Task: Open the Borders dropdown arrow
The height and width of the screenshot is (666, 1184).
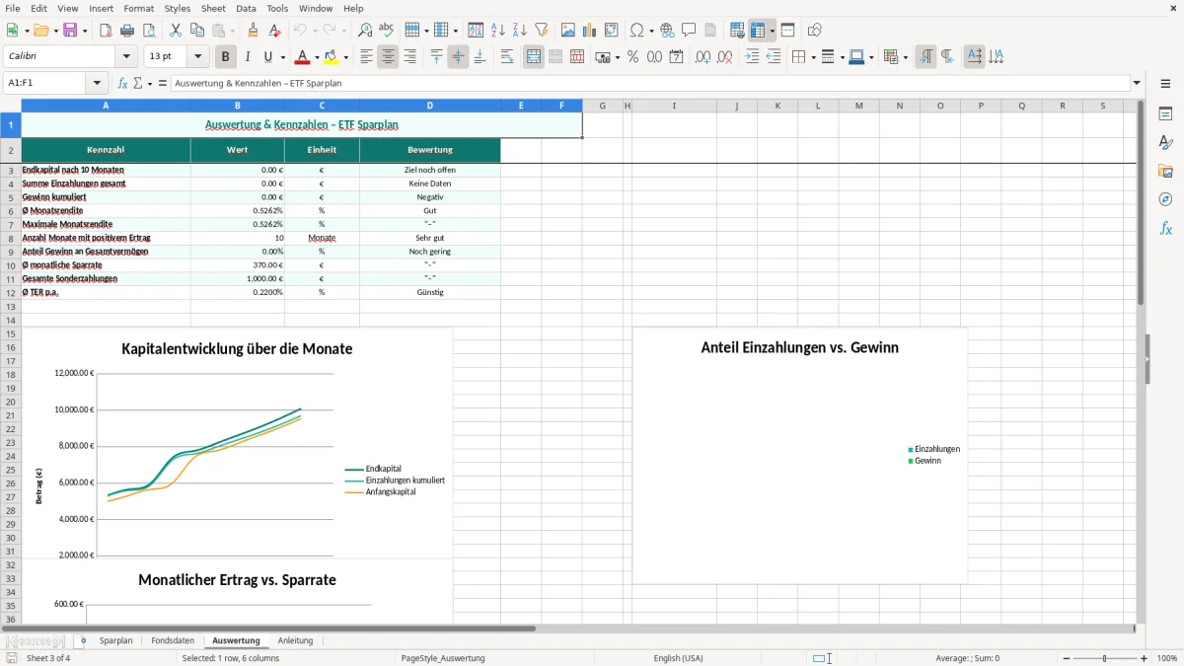Action: click(813, 57)
